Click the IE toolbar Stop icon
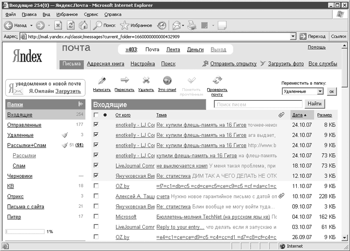 click(58, 25)
